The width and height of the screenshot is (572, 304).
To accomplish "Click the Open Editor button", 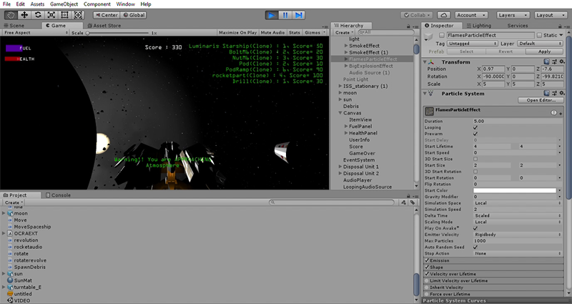I will tap(541, 100).
